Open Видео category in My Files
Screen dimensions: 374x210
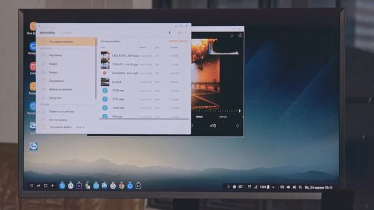tap(66, 72)
